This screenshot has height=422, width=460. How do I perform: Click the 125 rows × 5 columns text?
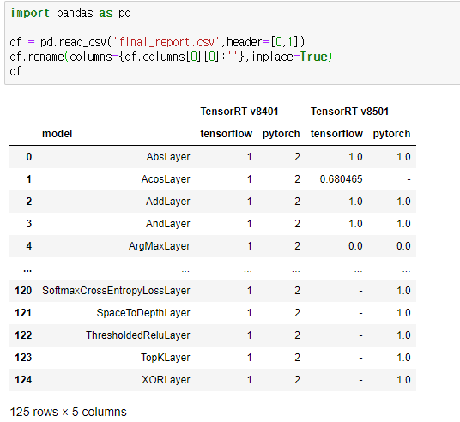(x=68, y=412)
